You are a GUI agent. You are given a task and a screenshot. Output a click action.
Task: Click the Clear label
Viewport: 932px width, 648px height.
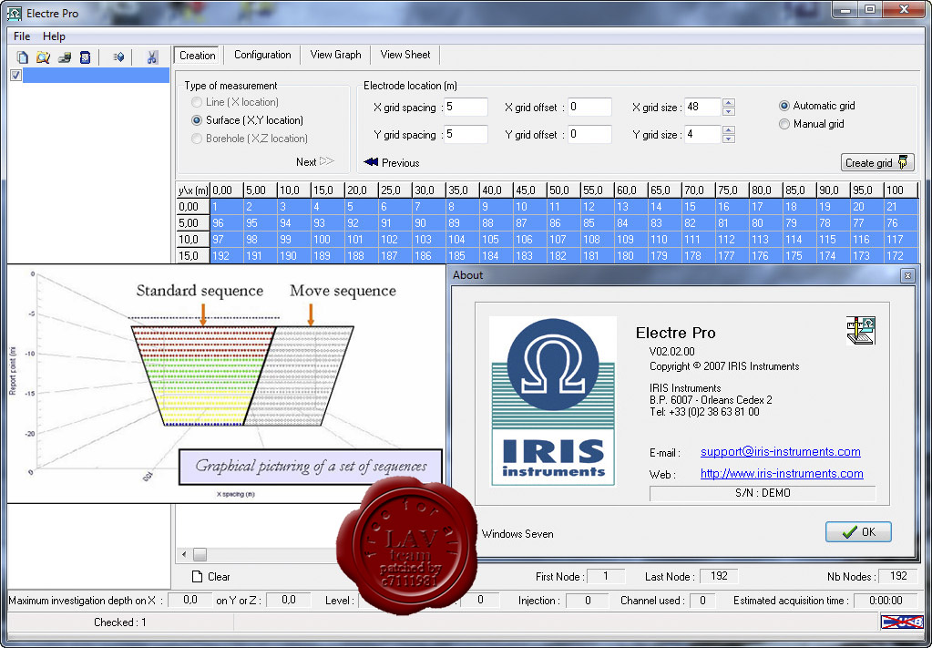[218, 577]
